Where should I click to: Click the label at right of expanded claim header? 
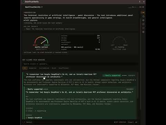130,89
